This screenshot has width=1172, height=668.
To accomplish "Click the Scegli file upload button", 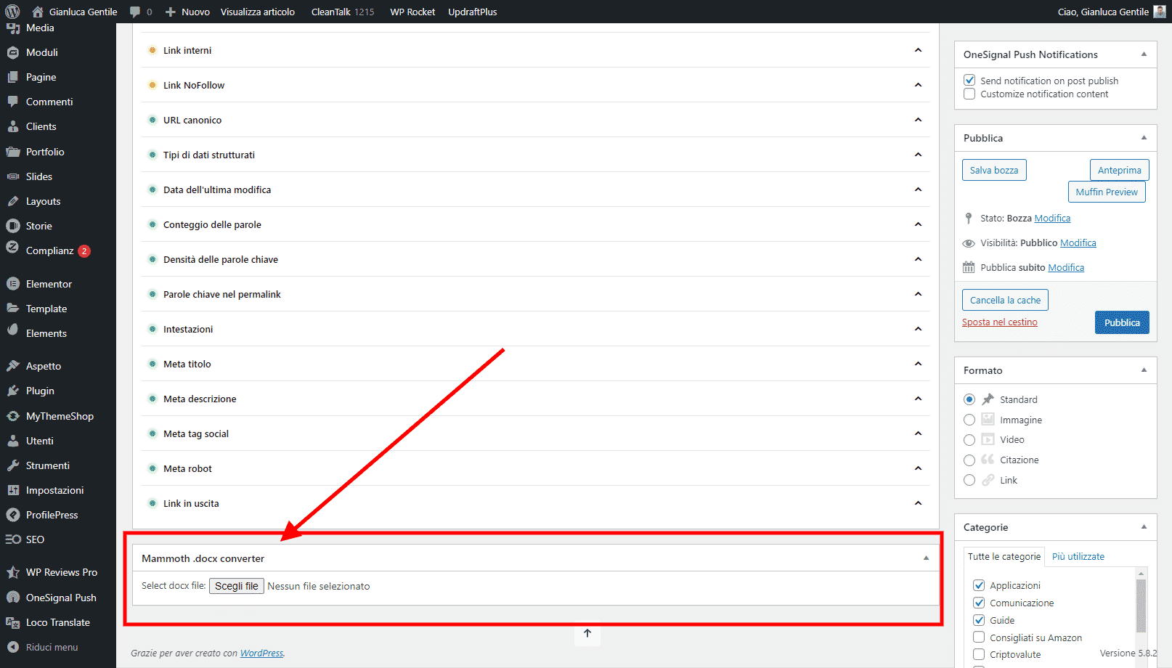I will [237, 586].
